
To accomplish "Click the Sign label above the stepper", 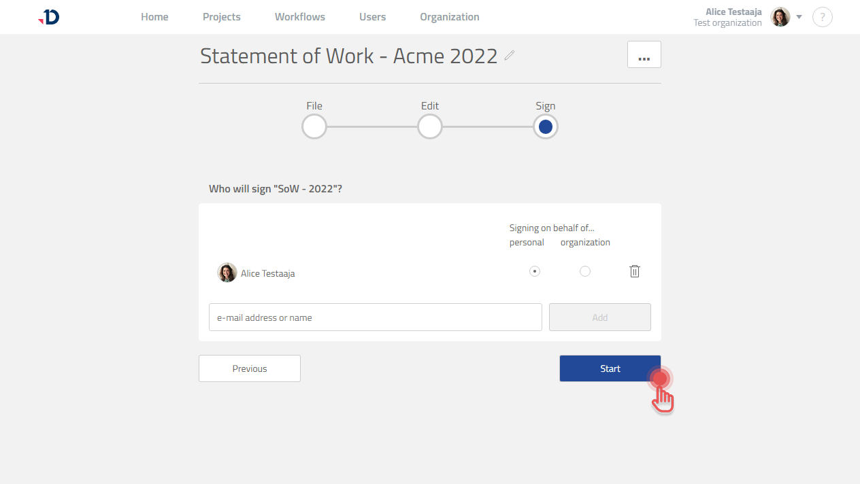I will click(545, 105).
